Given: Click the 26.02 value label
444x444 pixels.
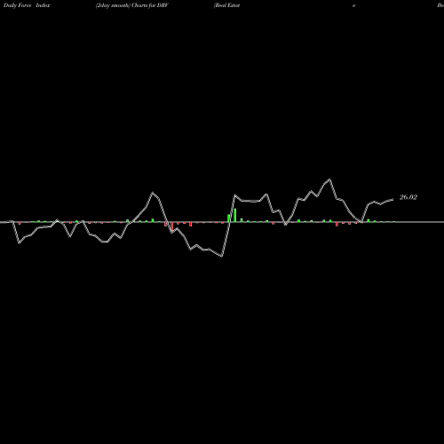Looking at the screenshot, I should [x=408, y=197].
